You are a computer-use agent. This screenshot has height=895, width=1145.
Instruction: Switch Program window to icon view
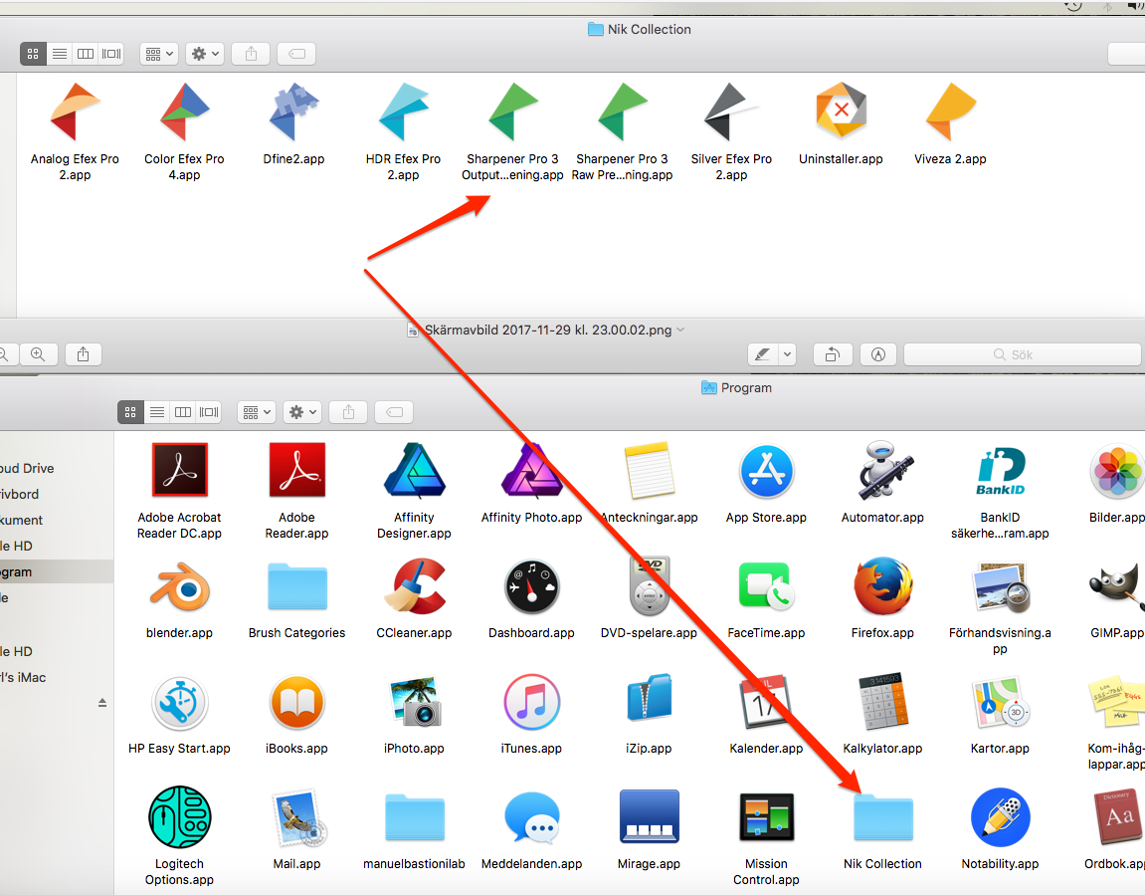point(130,412)
